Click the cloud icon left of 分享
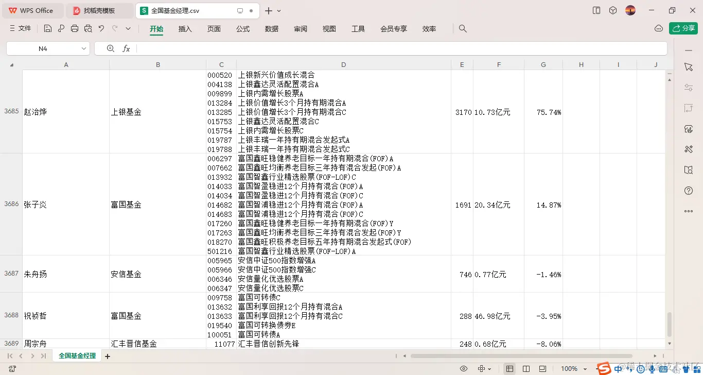 click(x=659, y=28)
